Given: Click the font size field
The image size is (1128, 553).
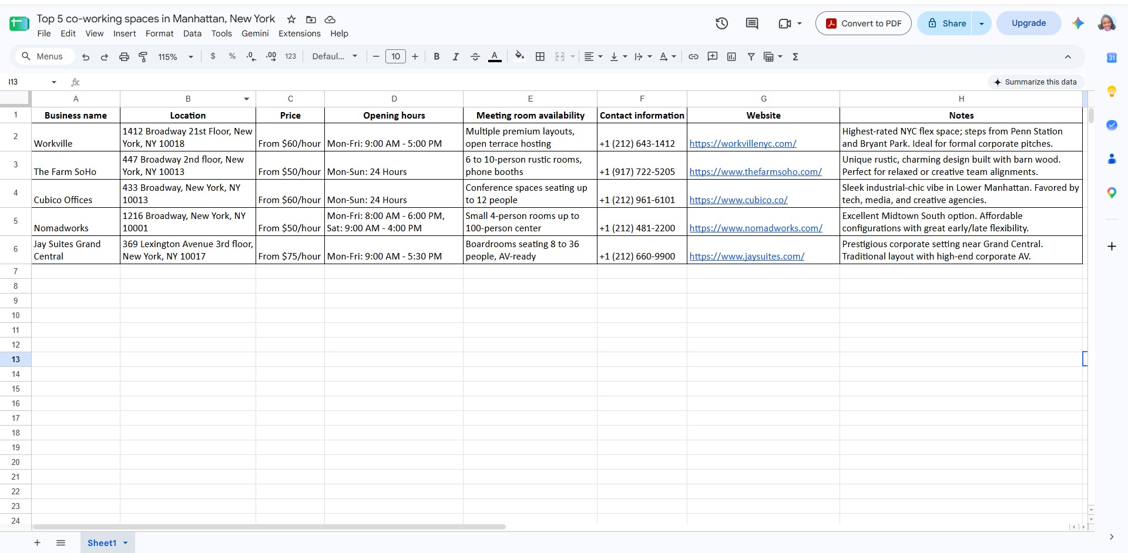Looking at the screenshot, I should tap(395, 56).
